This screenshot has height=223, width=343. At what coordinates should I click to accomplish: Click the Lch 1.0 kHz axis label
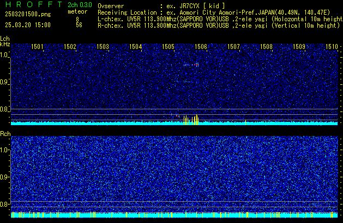click(x=4, y=55)
